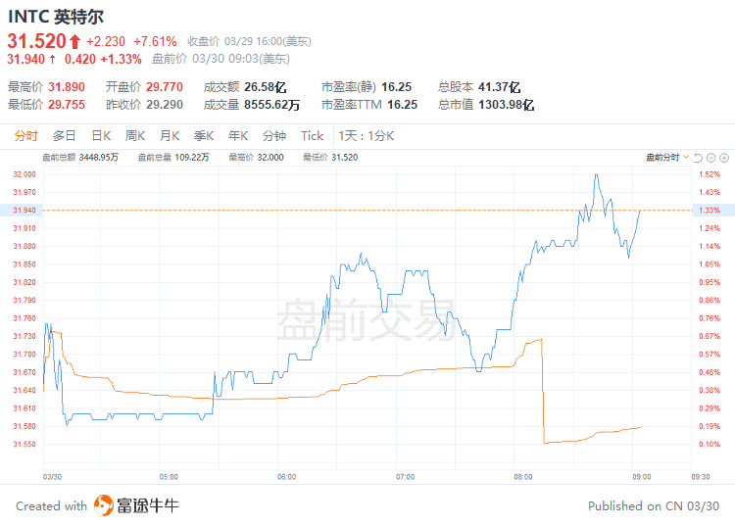This screenshot has height=526, width=735.
Task: Click the 盘前总额 3448.95万 label
Action: click(80, 158)
